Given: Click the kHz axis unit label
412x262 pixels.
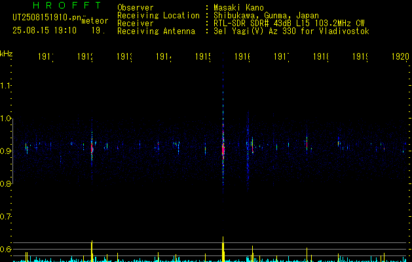Looking at the screenshot, I should coord(7,54).
